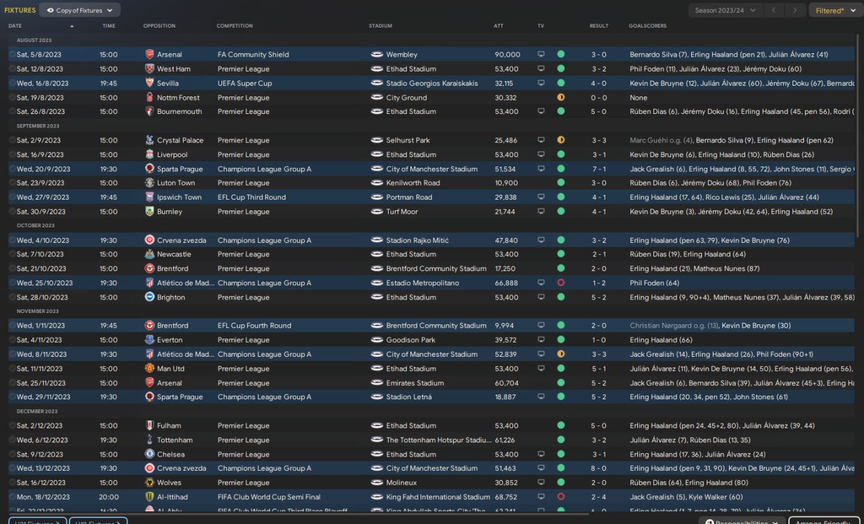864x524 pixels.
Task: Click the Crystal Palace club badge
Action: (x=150, y=140)
